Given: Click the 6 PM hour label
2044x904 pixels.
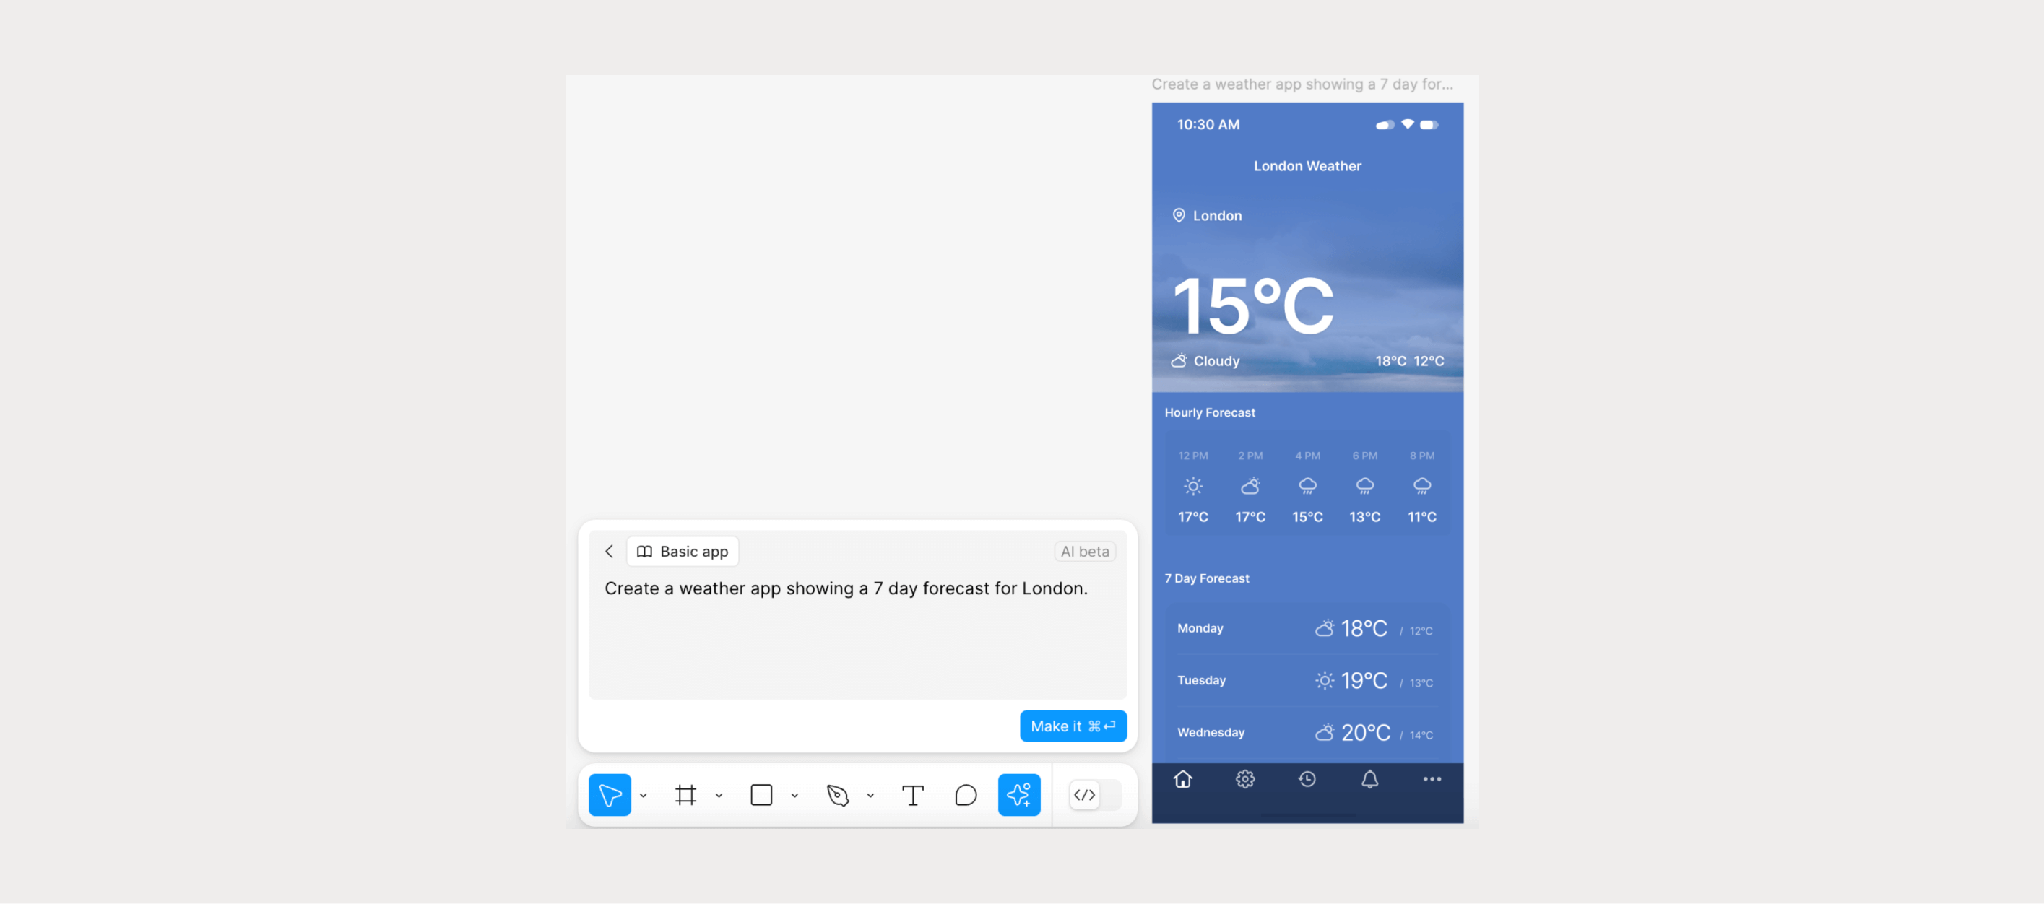Looking at the screenshot, I should (1365, 456).
